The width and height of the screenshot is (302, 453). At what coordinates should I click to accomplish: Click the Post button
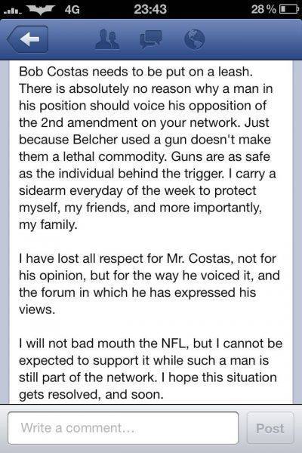pos(270,428)
